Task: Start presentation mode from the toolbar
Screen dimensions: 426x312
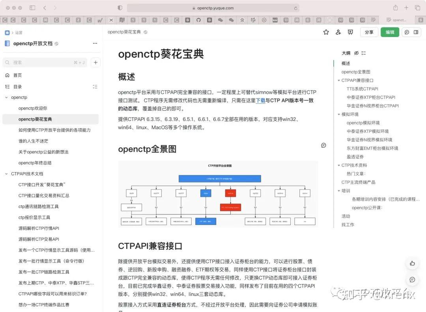Action: 350,32
